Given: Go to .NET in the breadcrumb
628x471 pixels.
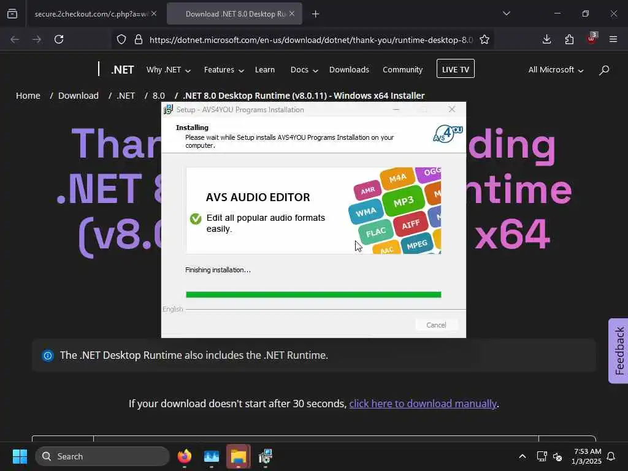Looking at the screenshot, I should point(126,96).
